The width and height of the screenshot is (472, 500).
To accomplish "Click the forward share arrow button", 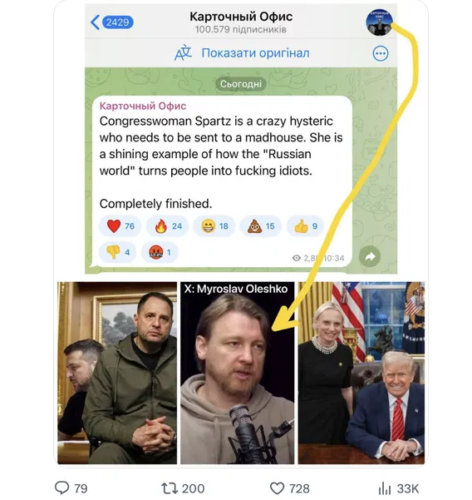I will pos(370,256).
